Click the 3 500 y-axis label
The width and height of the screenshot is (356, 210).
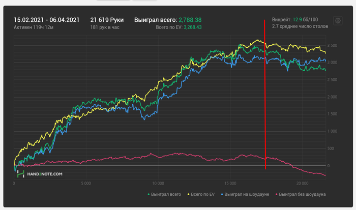(332, 45)
